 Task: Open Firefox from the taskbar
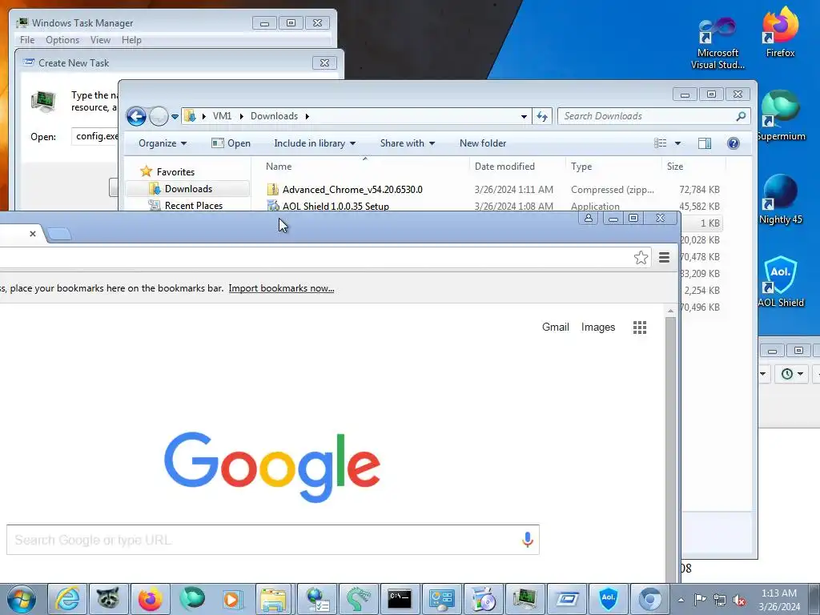pyautogui.click(x=150, y=599)
